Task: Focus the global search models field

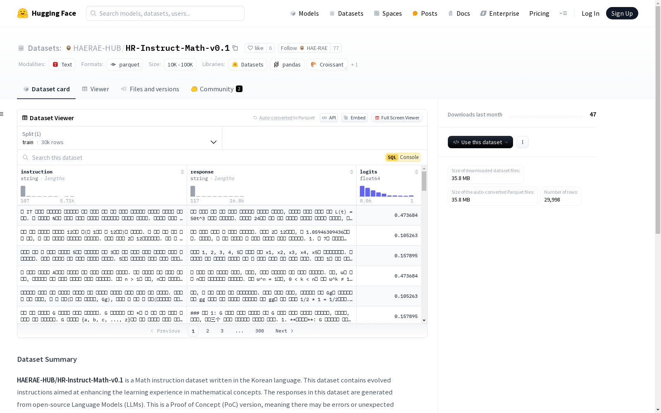Action: [x=165, y=13]
